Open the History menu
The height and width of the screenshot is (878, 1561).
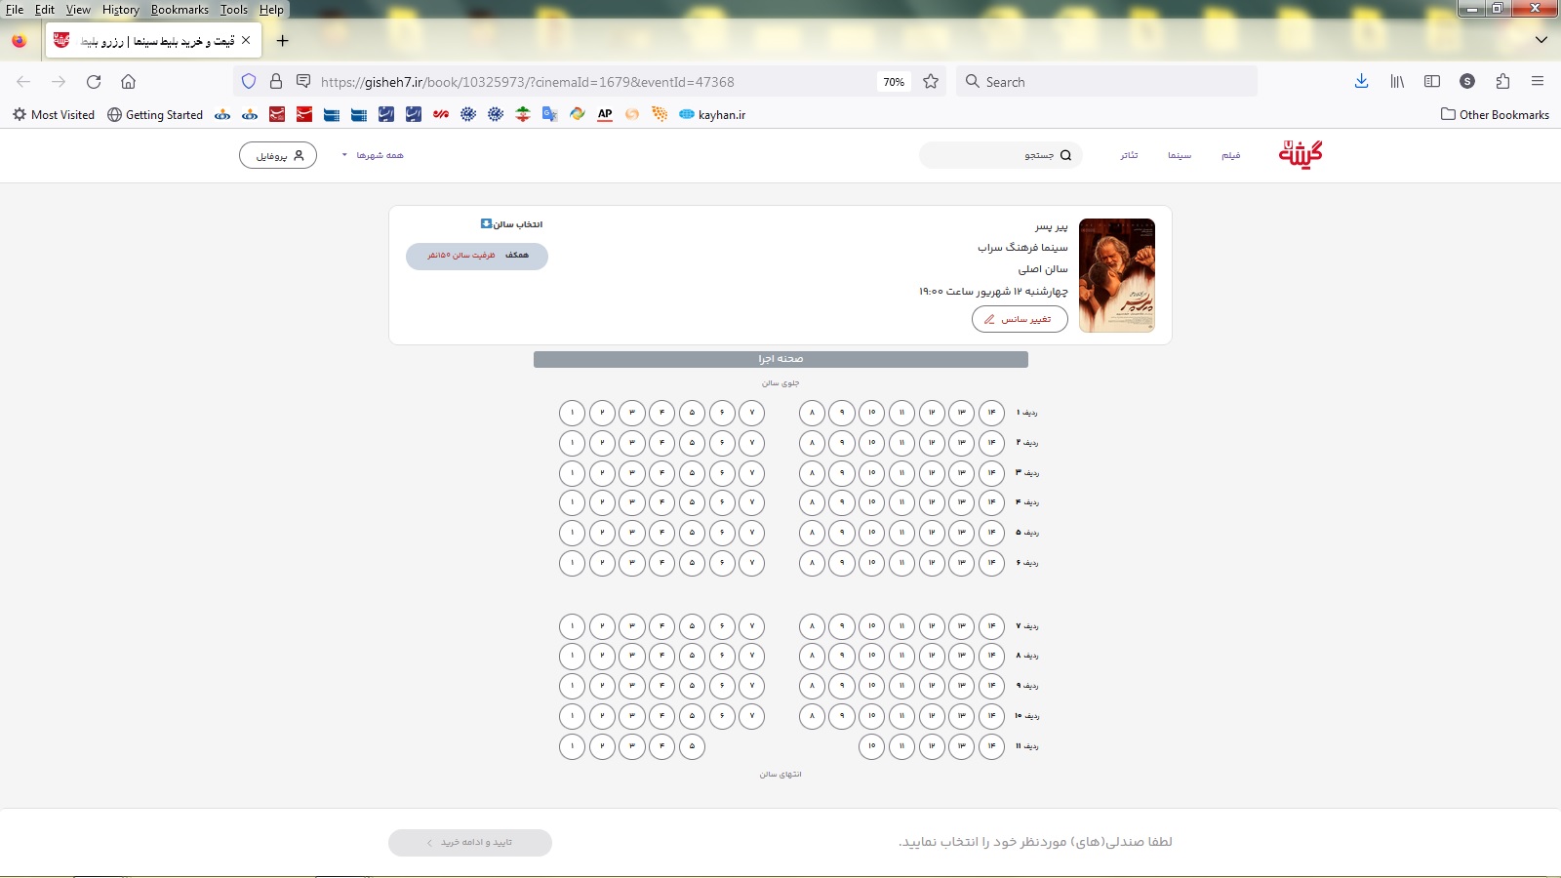click(x=120, y=10)
